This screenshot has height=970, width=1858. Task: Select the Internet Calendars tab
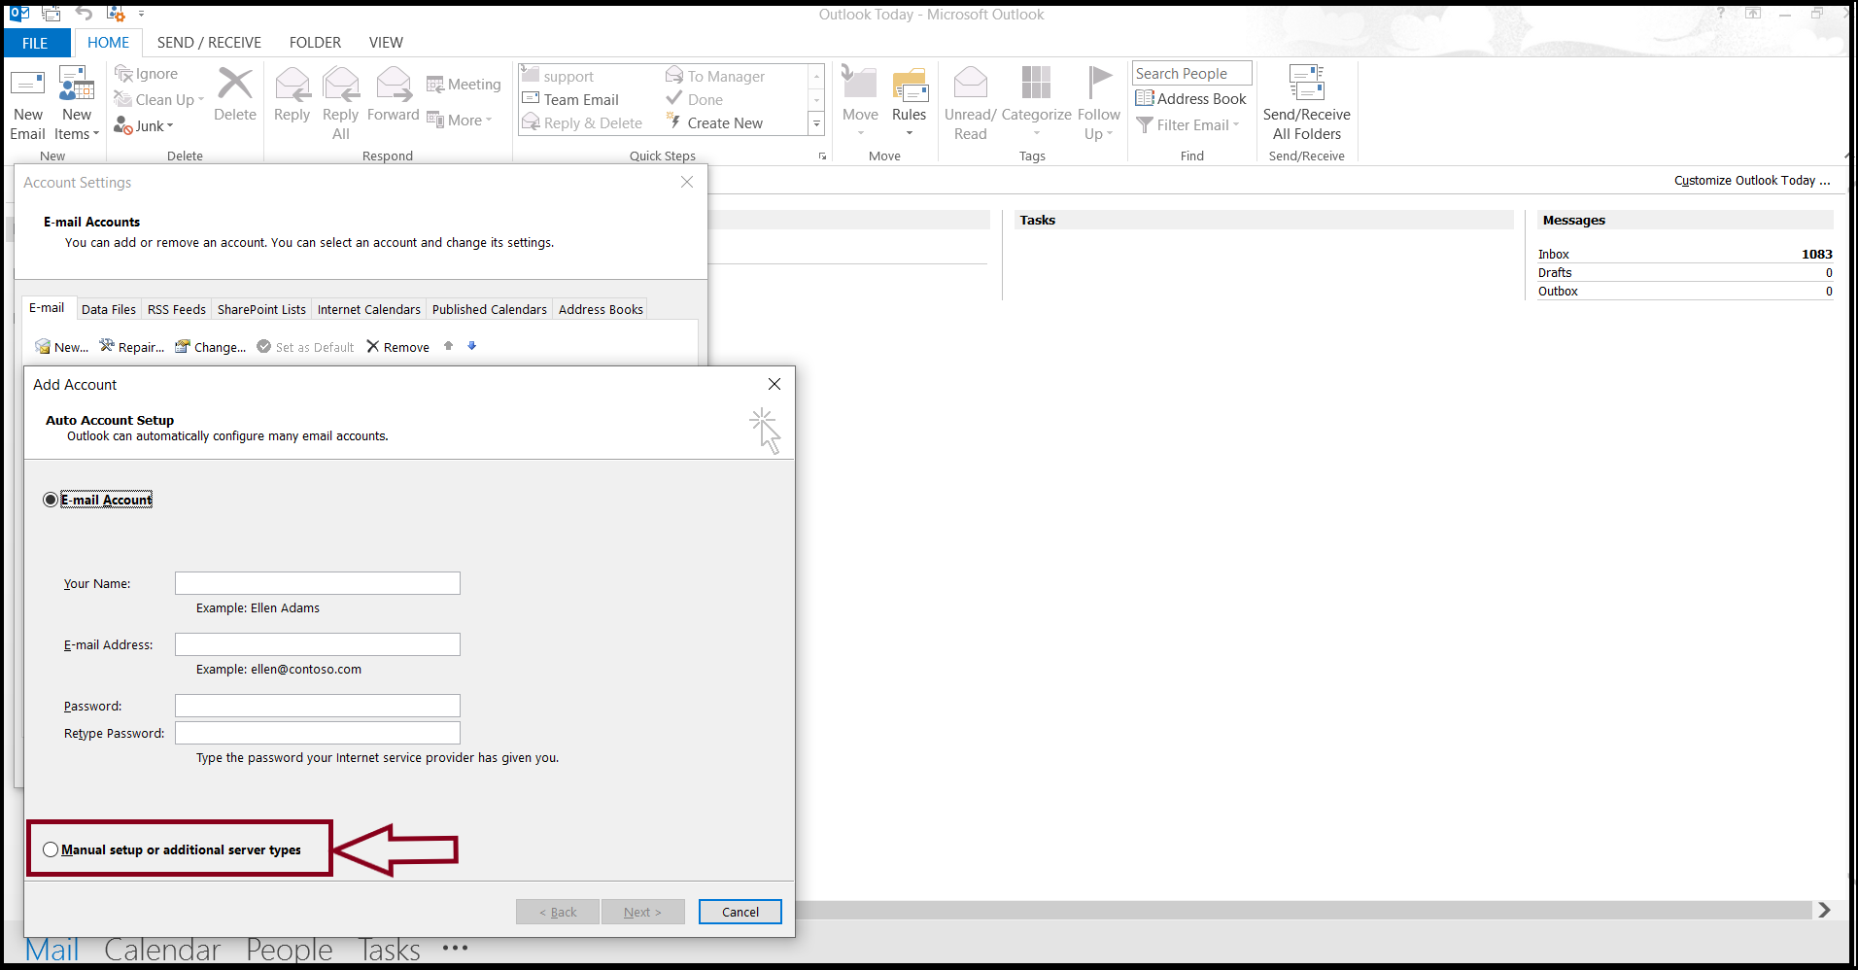click(x=369, y=309)
